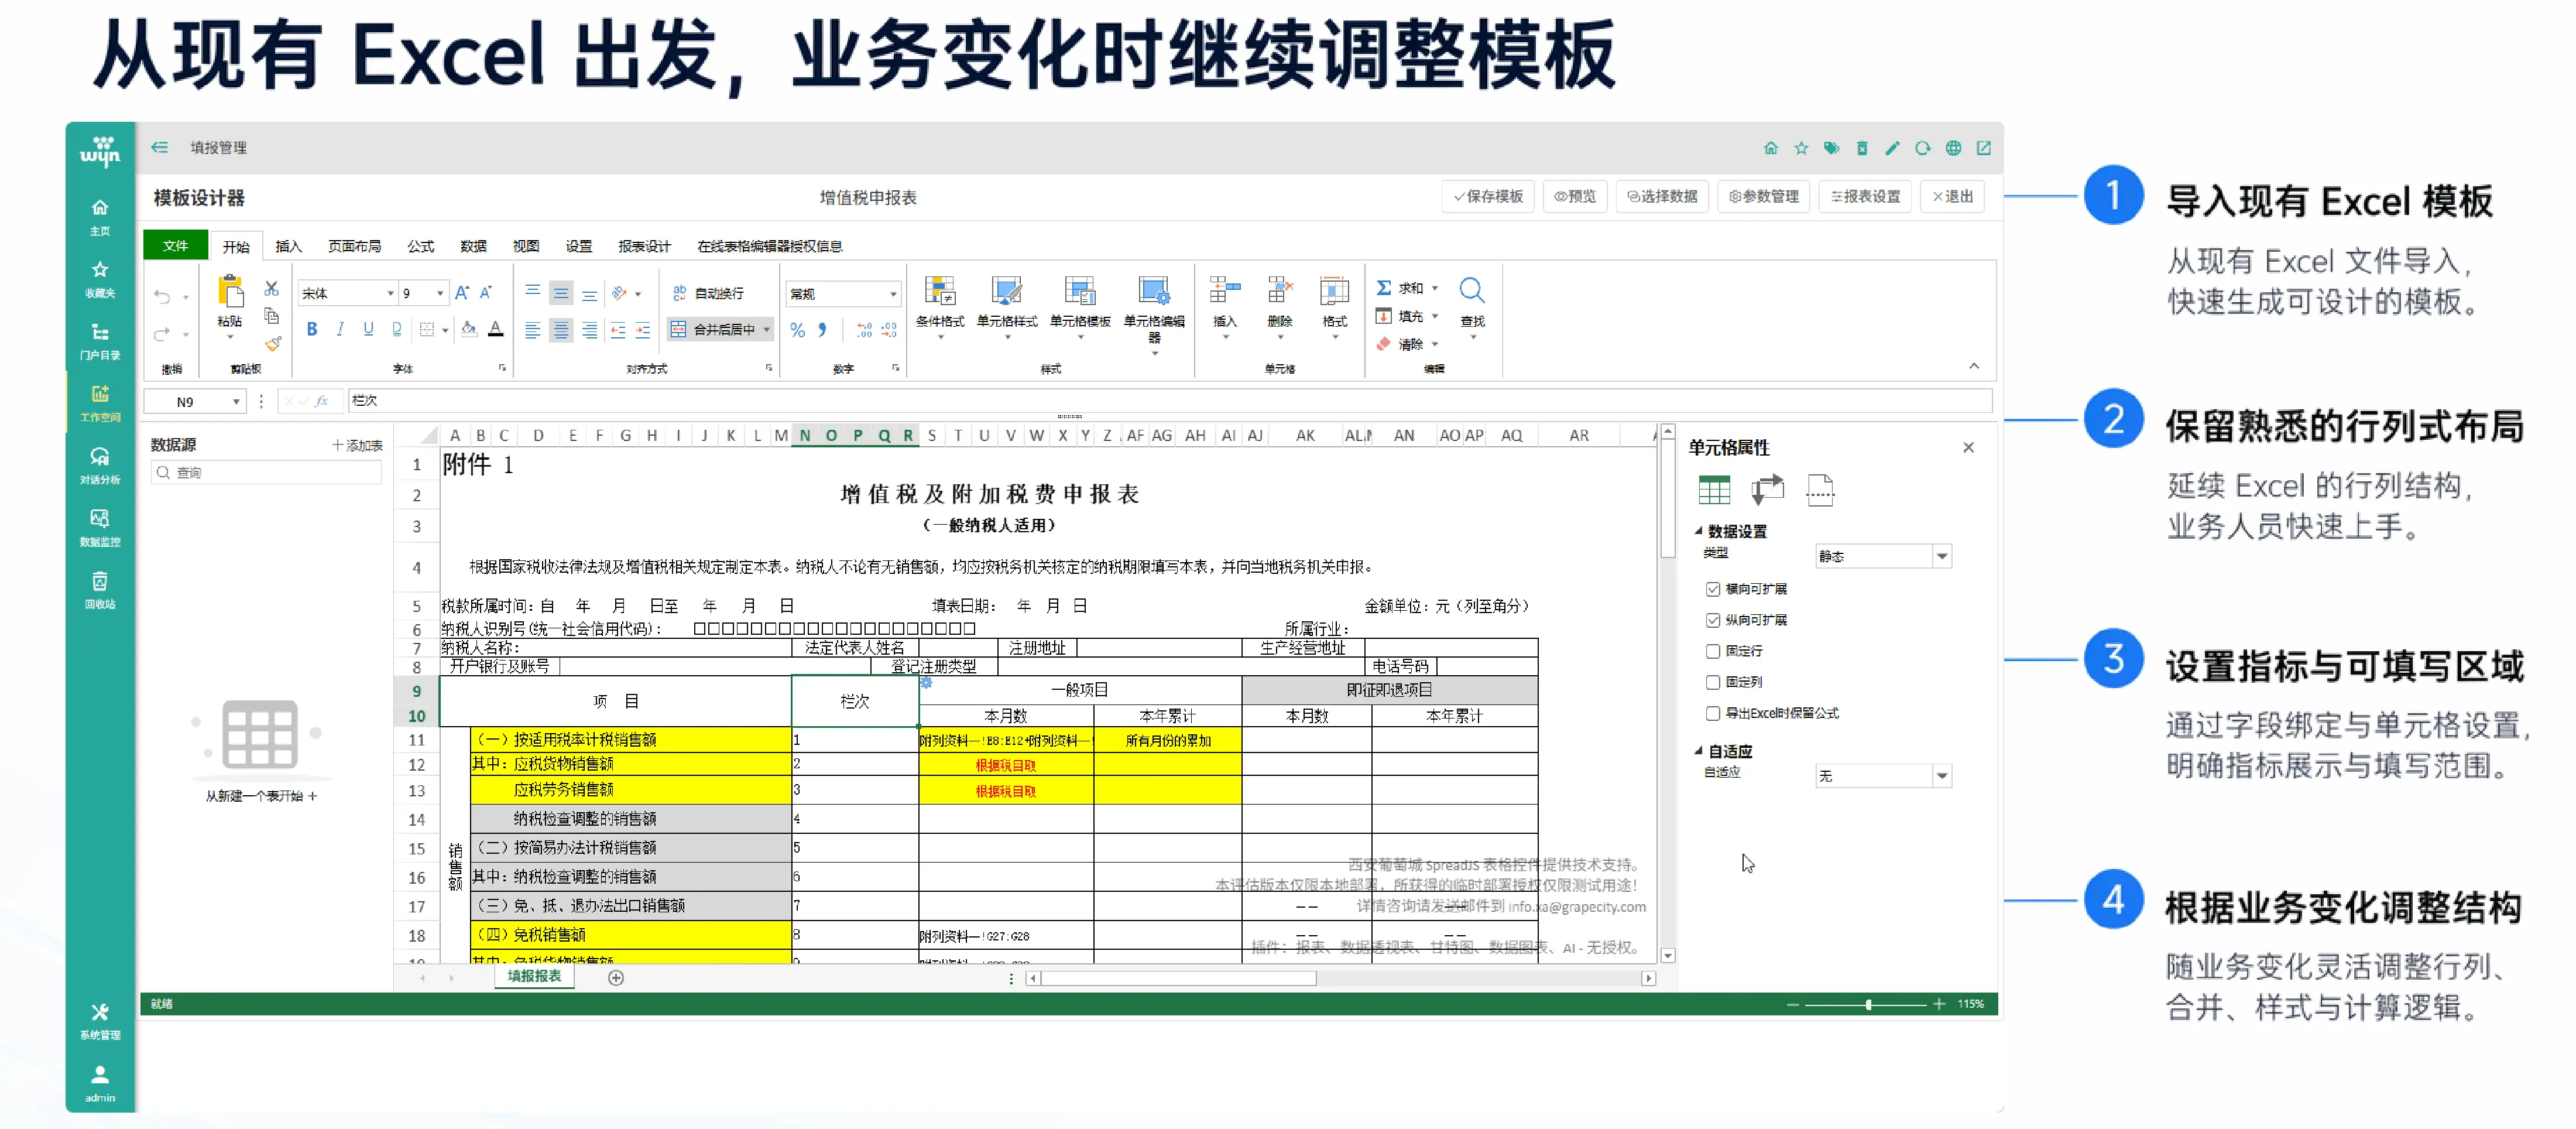2576x1129 pixels.
Task: Click the 参数管理 button
Action: pyautogui.click(x=1763, y=197)
